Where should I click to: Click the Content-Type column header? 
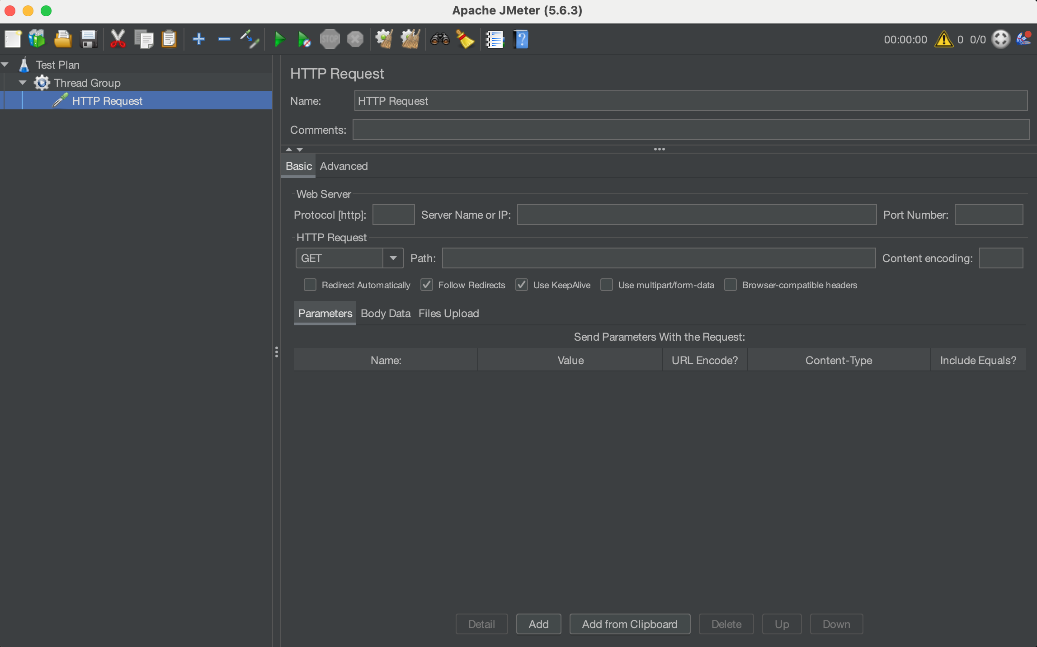coord(839,360)
